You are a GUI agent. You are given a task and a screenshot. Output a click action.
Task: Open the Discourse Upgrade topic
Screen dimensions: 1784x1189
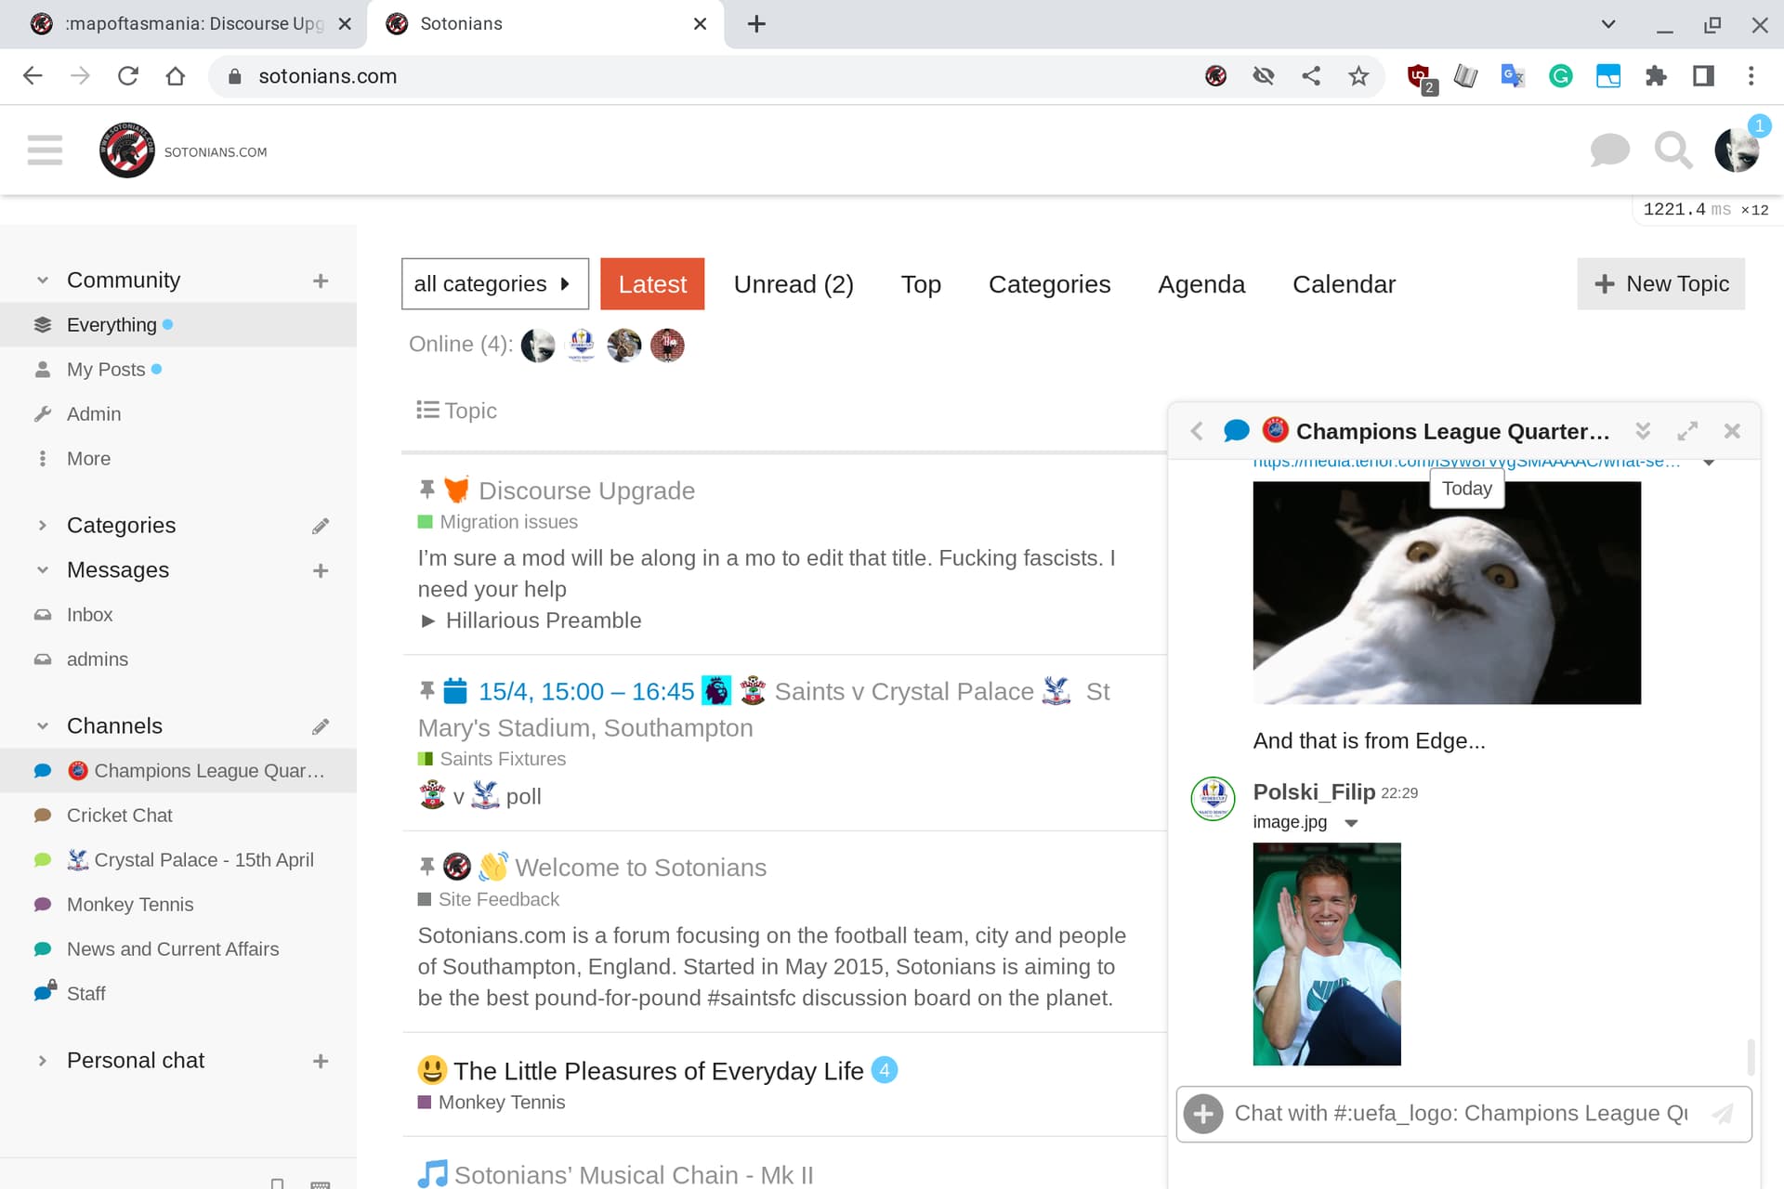coord(586,490)
